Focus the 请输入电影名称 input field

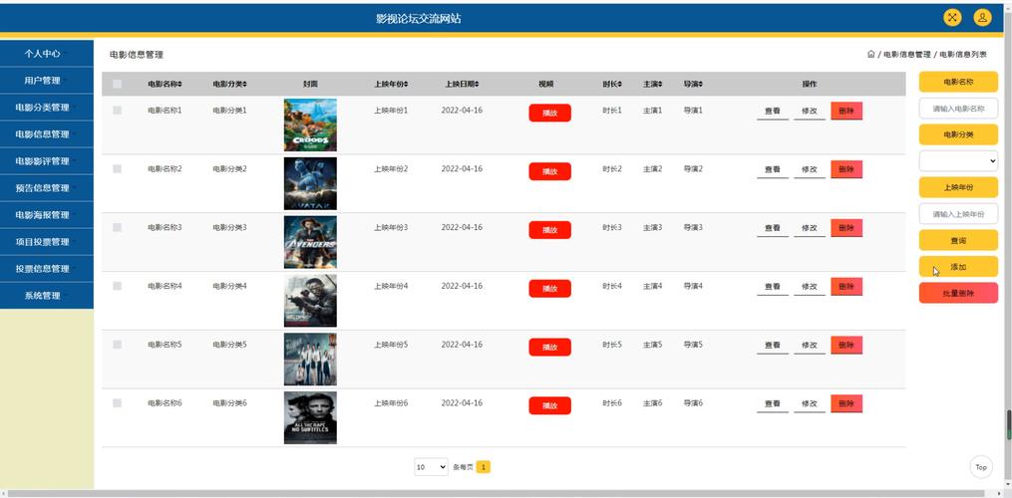point(958,109)
